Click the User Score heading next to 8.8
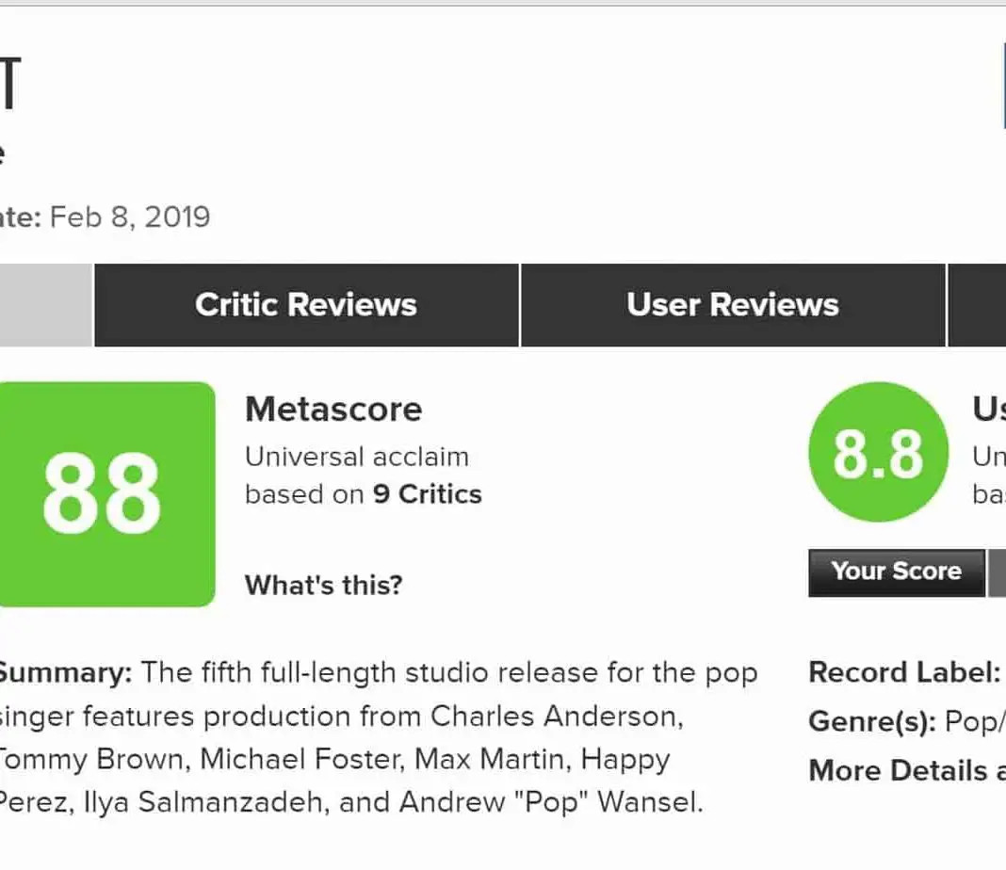 point(989,410)
